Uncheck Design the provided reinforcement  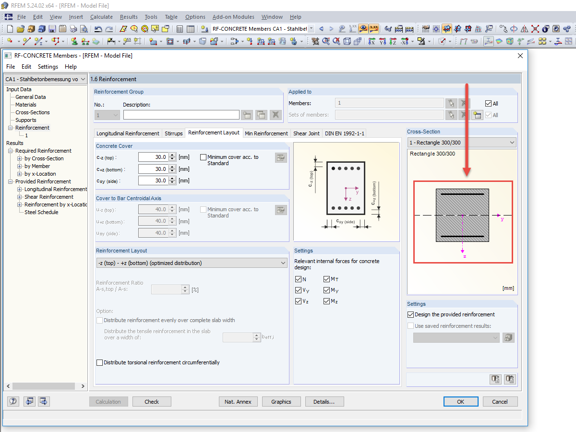click(410, 314)
